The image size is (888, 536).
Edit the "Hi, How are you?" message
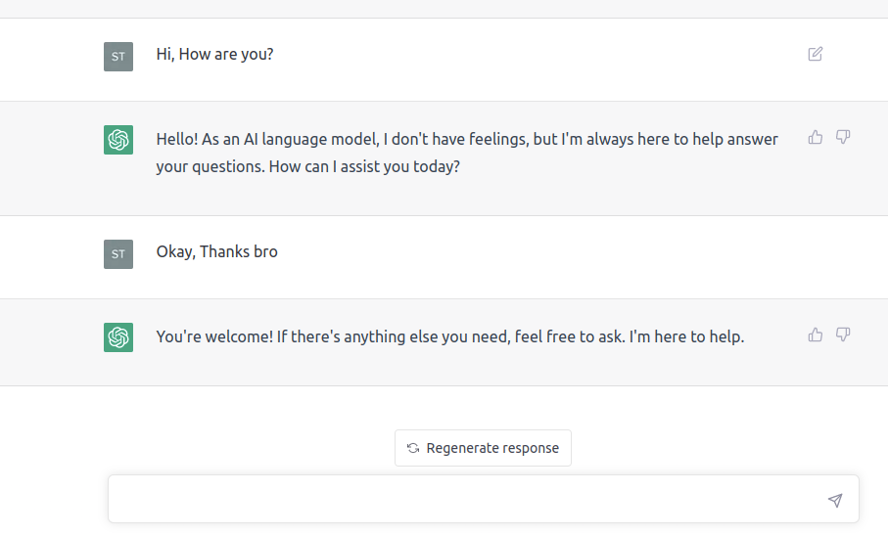coord(815,54)
